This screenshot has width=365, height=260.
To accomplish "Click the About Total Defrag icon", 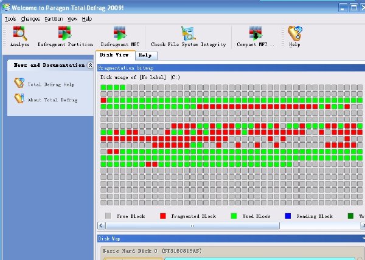I will [x=19, y=98].
